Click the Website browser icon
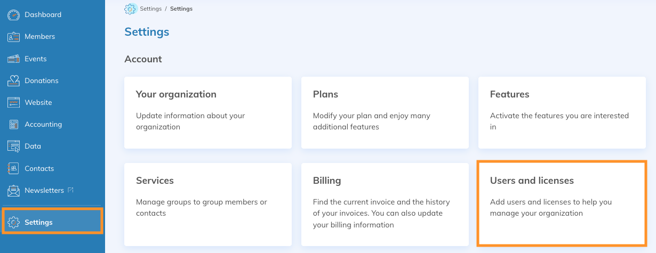656x253 pixels. click(13, 102)
